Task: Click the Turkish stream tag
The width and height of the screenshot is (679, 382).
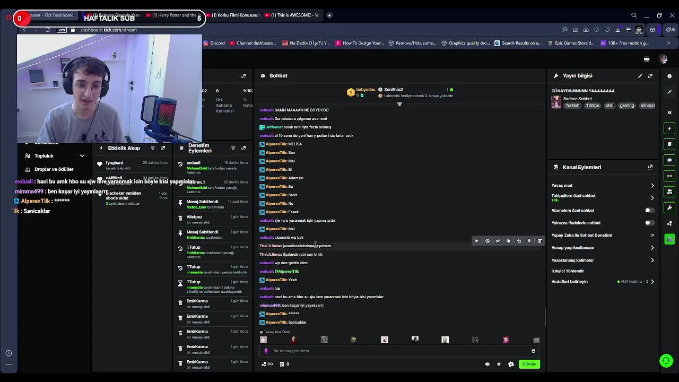Action: [x=572, y=106]
